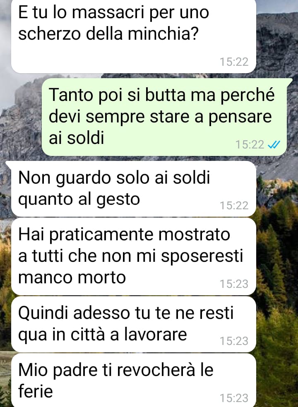Tap the 15:23 timestamp beside 'manco morto'
The width and height of the screenshot is (298, 407).
click(234, 284)
